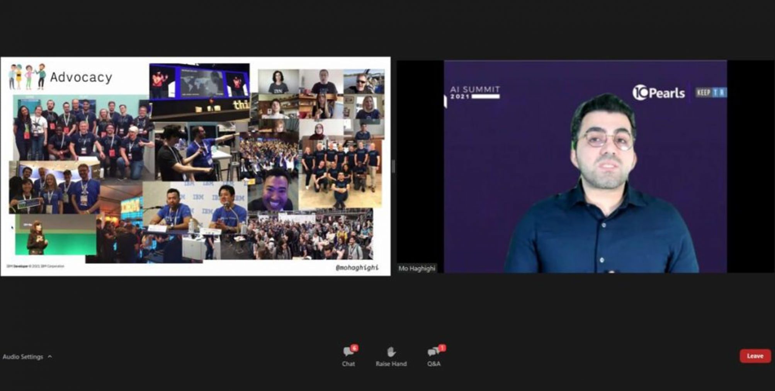Click the Mo Haghighi name label
The width and height of the screenshot is (775, 391).
coord(416,268)
